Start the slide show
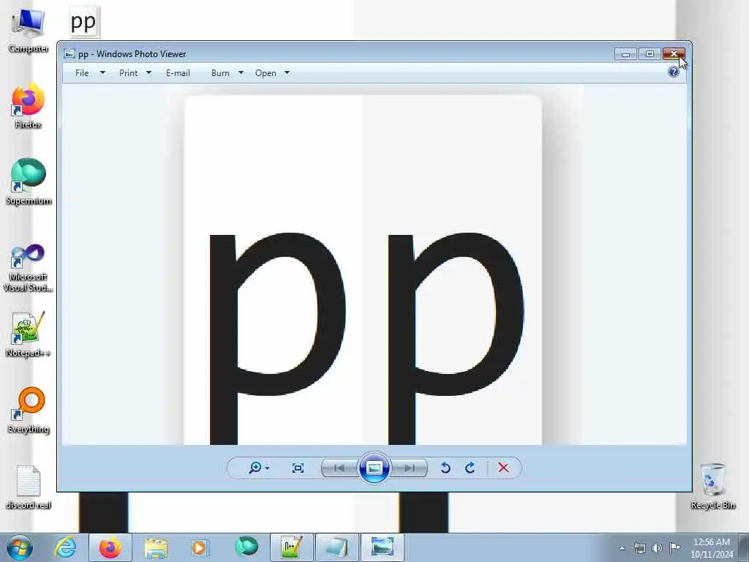This screenshot has height=562, width=749. 374,468
